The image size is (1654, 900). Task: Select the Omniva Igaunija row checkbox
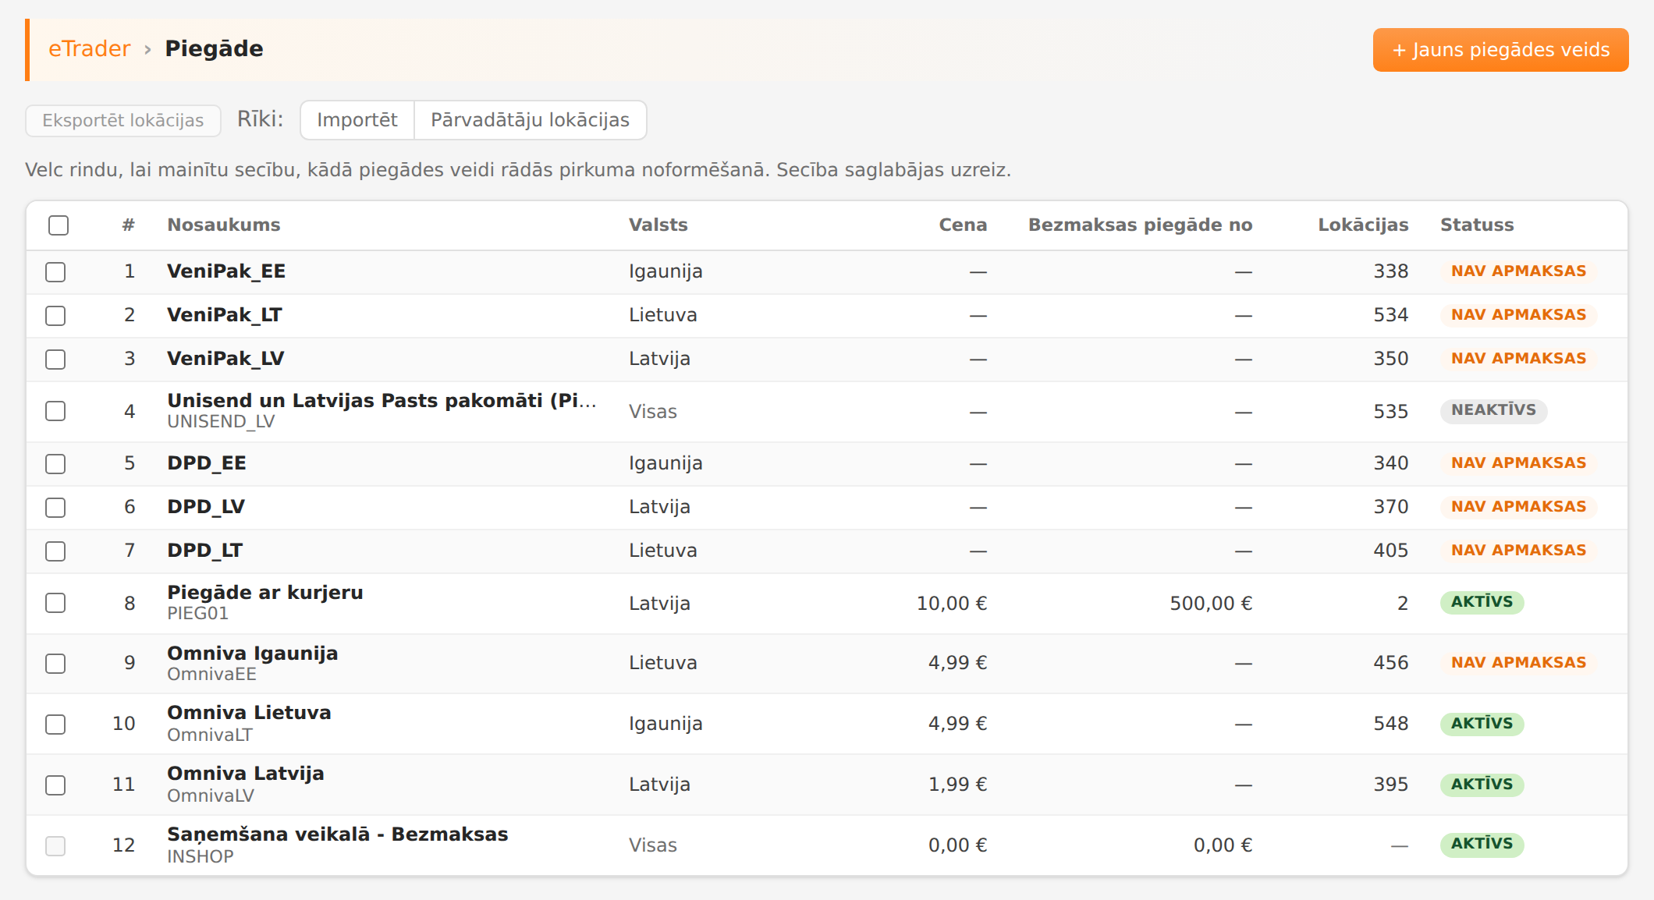click(x=55, y=664)
